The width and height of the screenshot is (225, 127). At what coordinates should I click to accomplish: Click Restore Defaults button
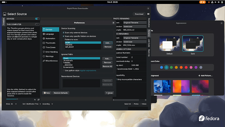tap(61, 93)
